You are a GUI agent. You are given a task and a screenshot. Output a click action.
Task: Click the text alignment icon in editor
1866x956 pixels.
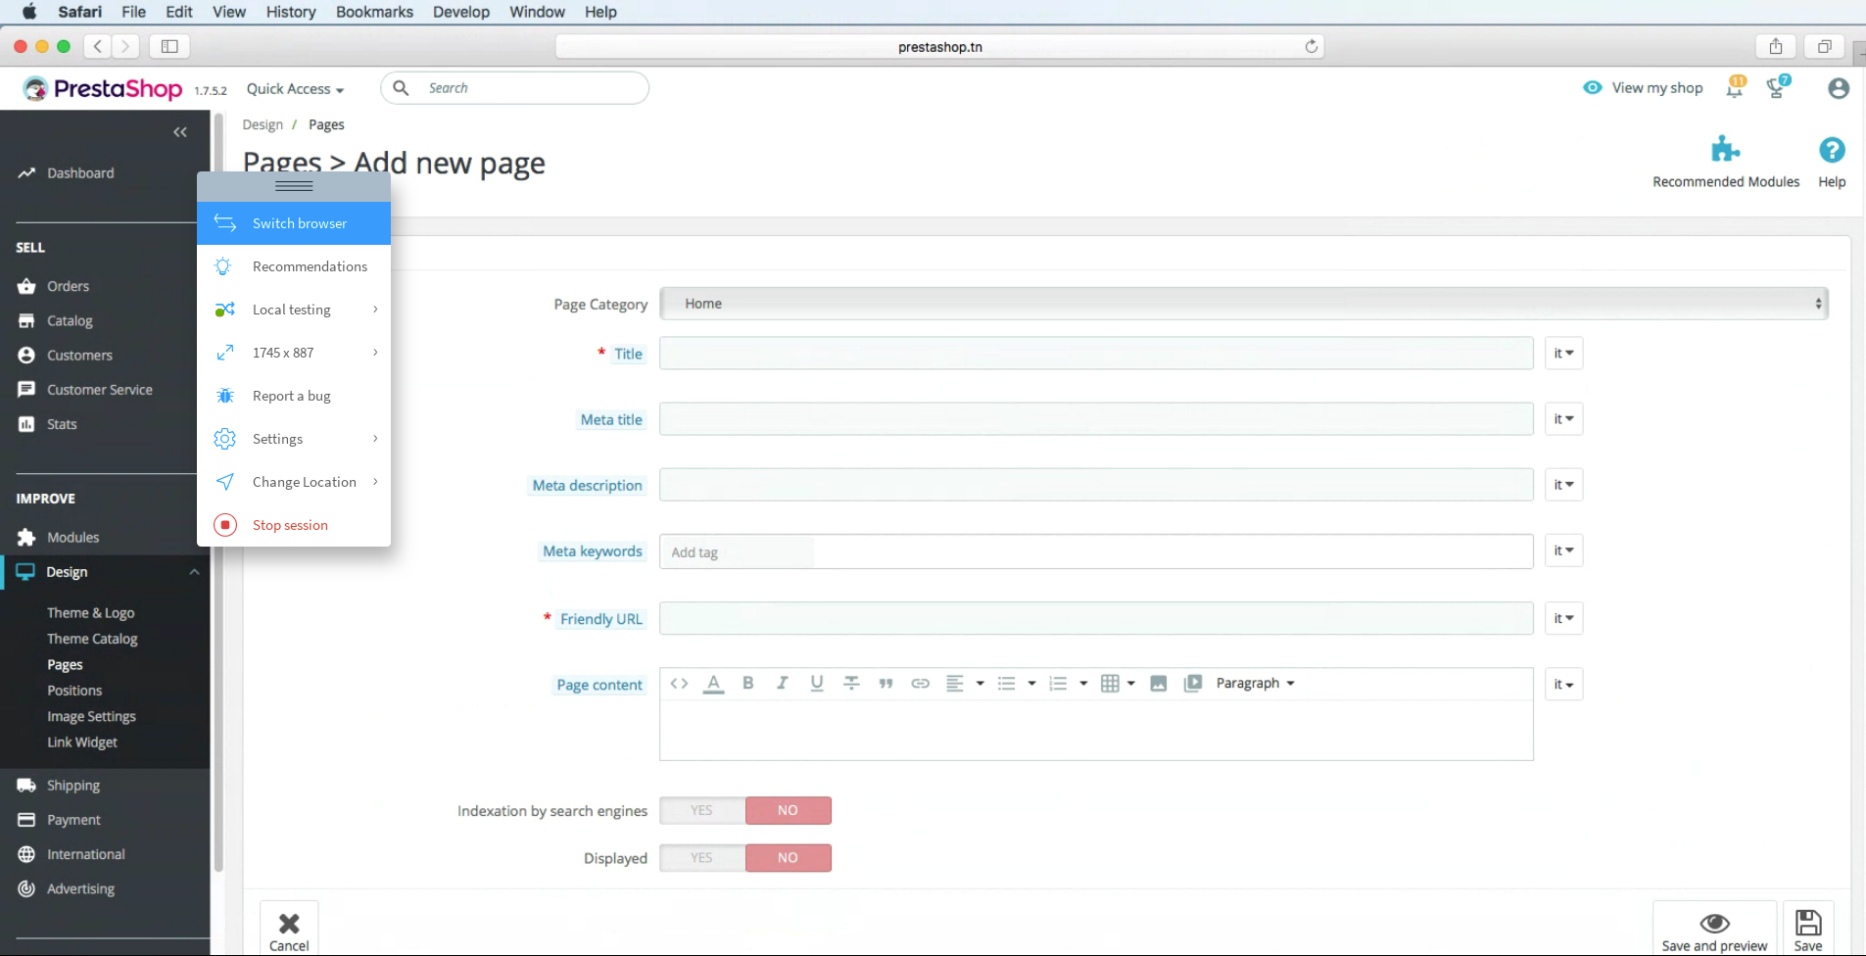point(955,684)
